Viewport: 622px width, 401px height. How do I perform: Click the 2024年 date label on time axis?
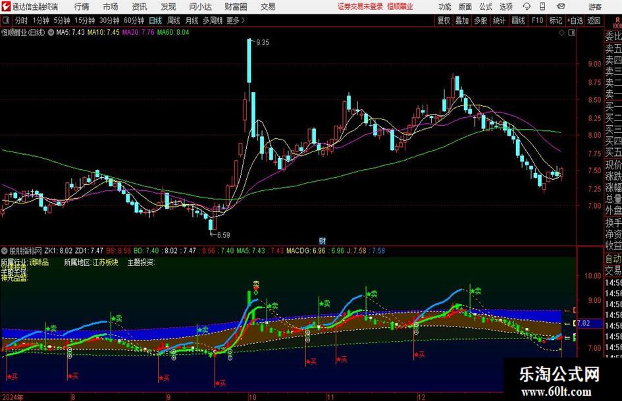[13, 397]
